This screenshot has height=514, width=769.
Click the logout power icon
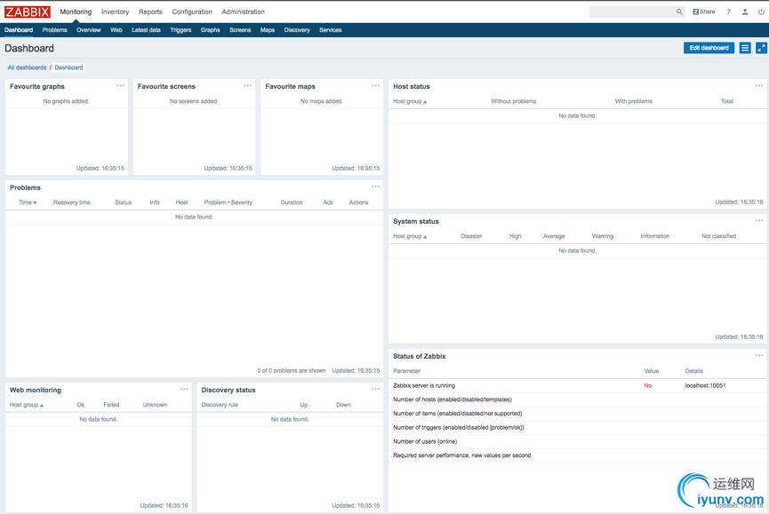pos(761,12)
